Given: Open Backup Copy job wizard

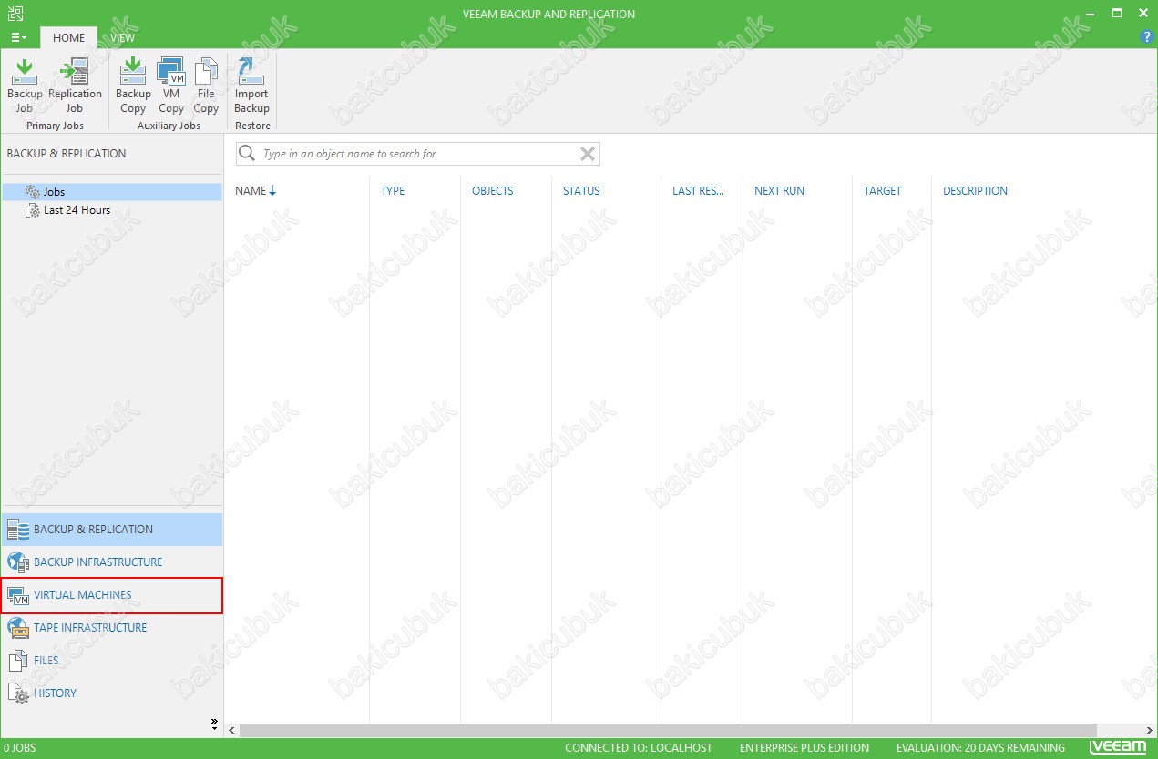Looking at the screenshot, I should (x=133, y=86).
